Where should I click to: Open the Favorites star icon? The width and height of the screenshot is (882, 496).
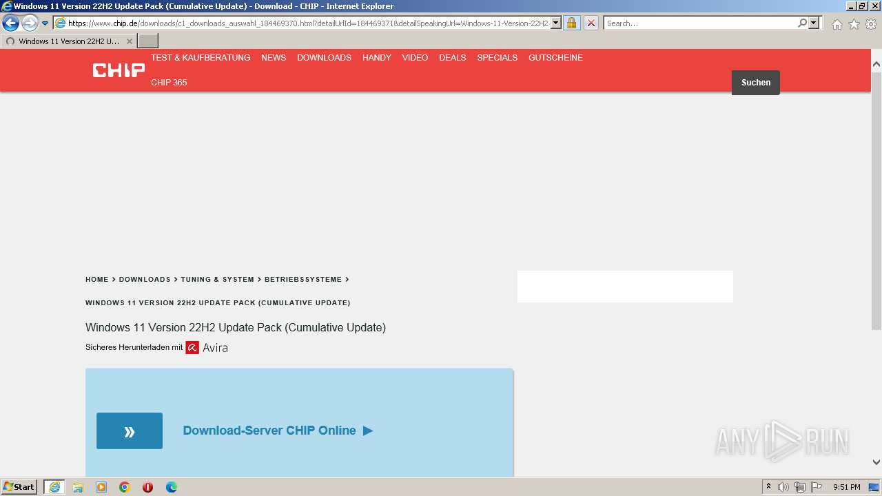[x=854, y=24]
